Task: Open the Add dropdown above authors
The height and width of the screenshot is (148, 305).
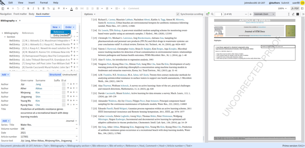Action: point(5,75)
